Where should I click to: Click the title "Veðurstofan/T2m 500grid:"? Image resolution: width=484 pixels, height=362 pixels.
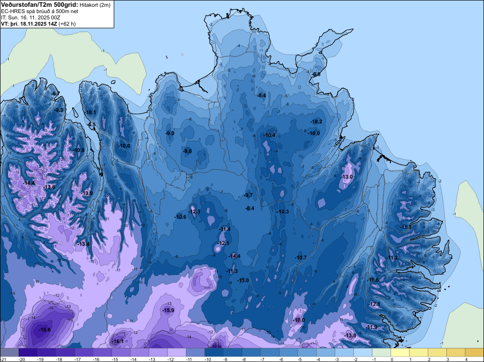pyautogui.click(x=40, y=5)
